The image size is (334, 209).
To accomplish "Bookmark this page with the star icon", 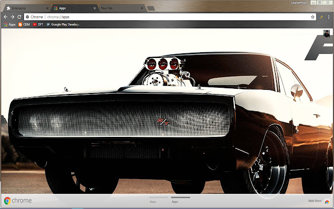I will (313, 17).
